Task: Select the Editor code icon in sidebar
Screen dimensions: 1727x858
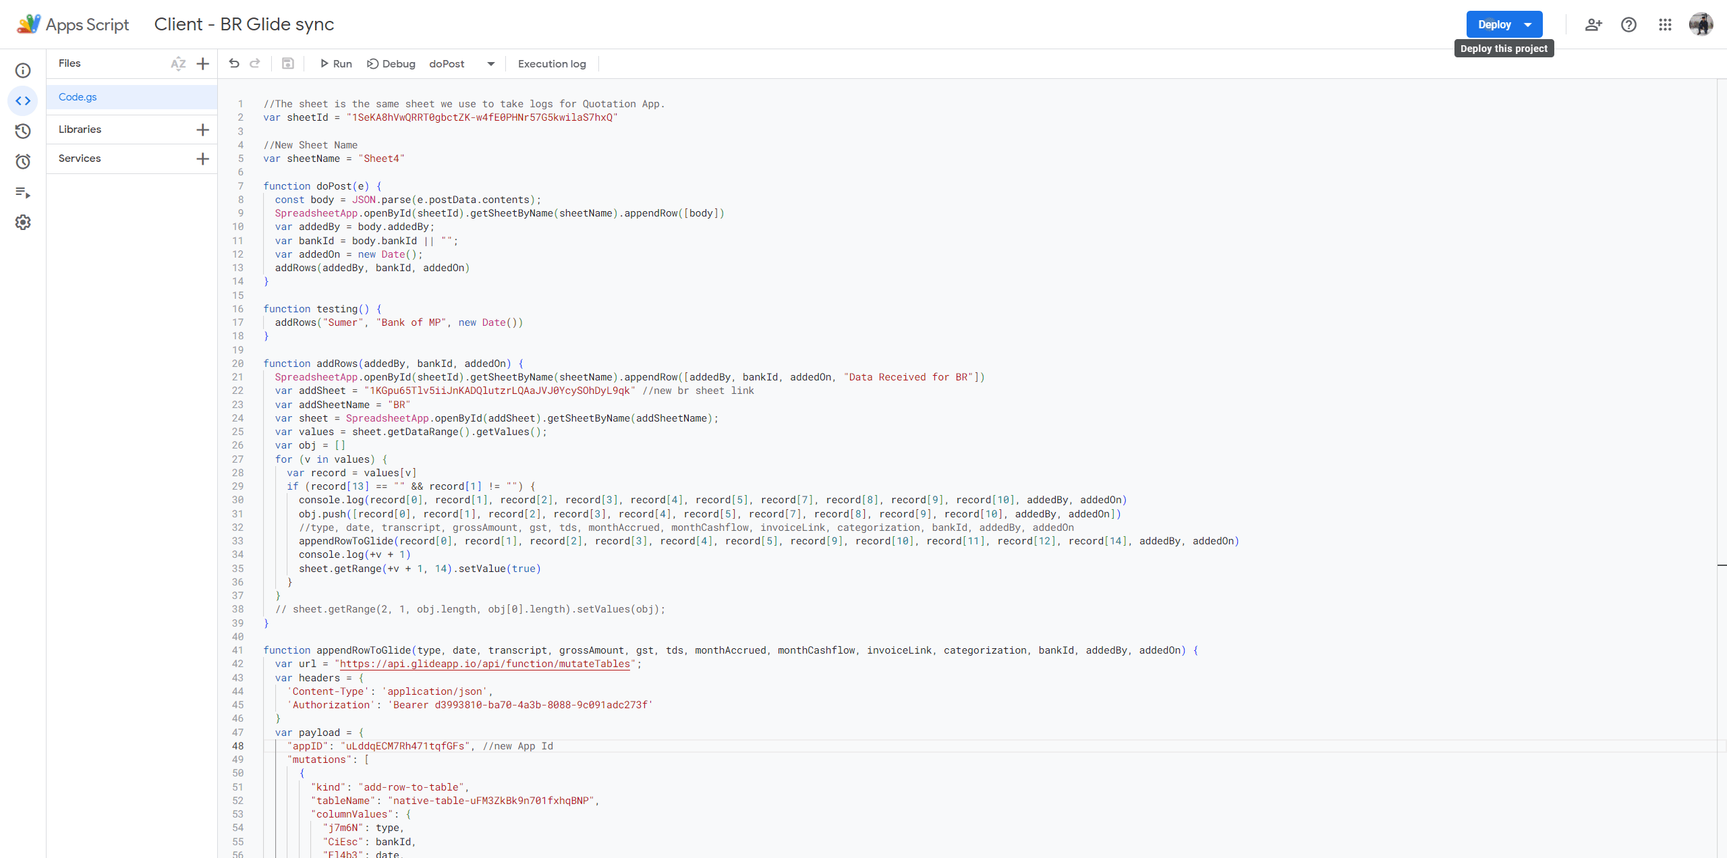Action: click(23, 101)
